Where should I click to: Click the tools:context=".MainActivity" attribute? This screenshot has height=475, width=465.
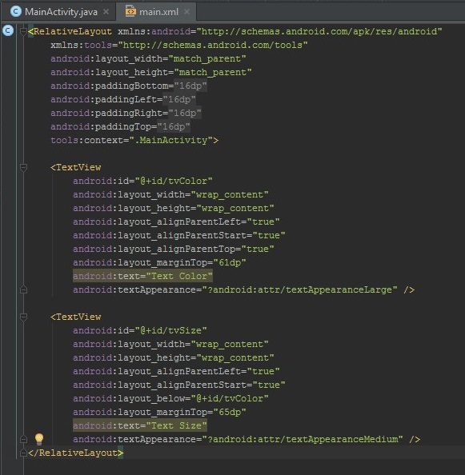[x=132, y=140]
